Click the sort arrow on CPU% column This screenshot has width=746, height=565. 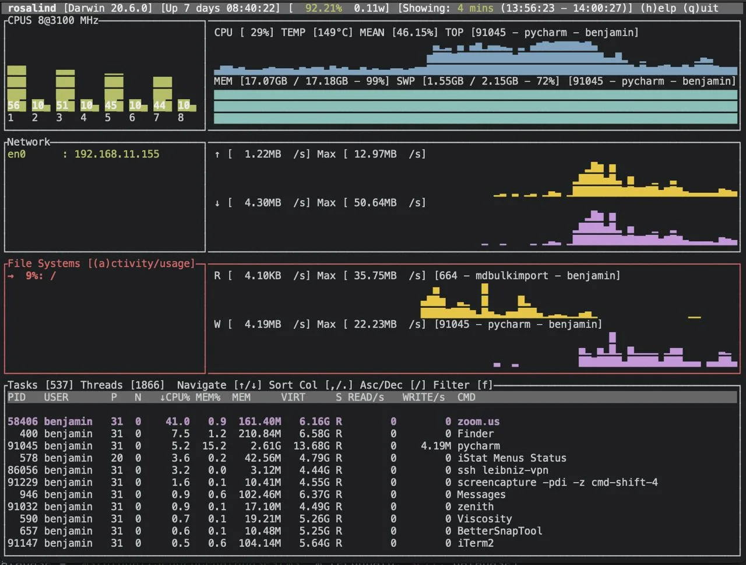point(163,398)
